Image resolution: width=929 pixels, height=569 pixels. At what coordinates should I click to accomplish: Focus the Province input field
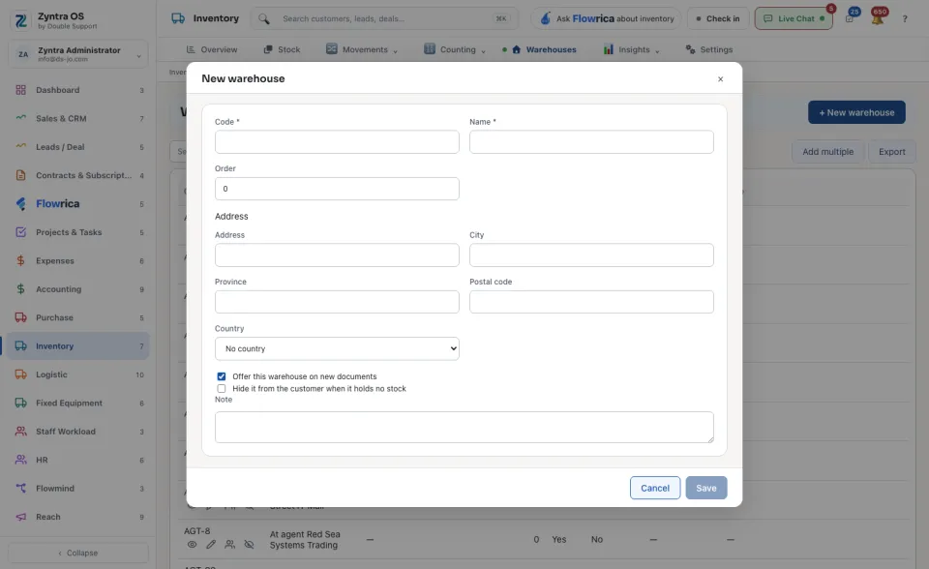pyautogui.click(x=337, y=302)
